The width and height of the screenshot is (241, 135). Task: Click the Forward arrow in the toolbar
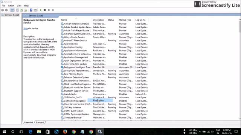tap(6, 10)
